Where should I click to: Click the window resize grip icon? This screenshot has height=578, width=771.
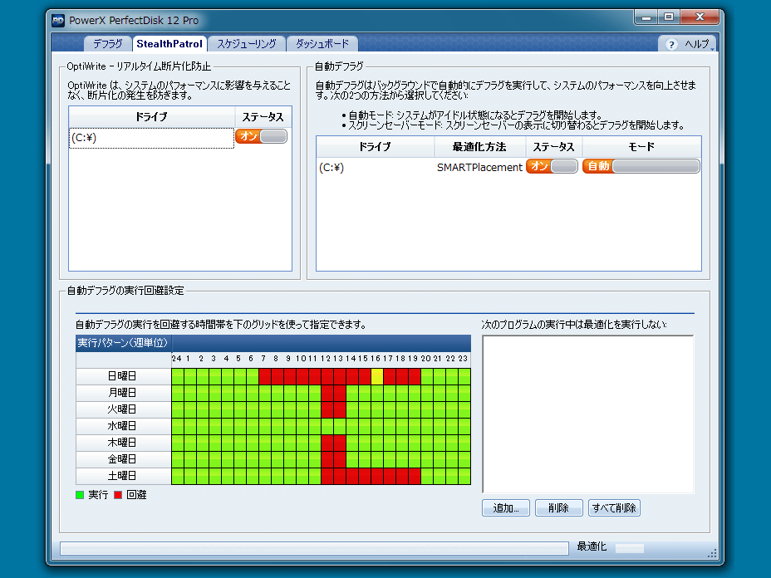[712, 553]
